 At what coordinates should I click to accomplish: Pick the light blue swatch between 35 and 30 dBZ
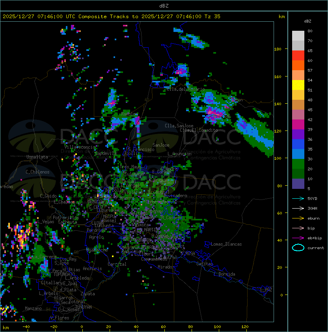click(x=298, y=154)
